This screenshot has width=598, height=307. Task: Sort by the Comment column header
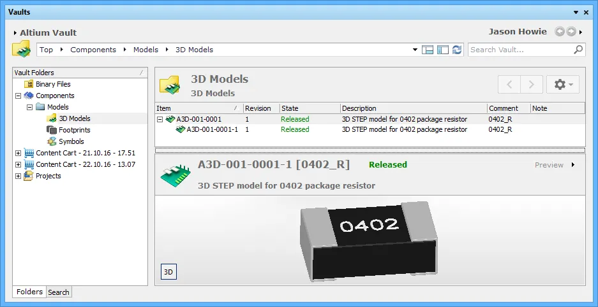point(509,108)
